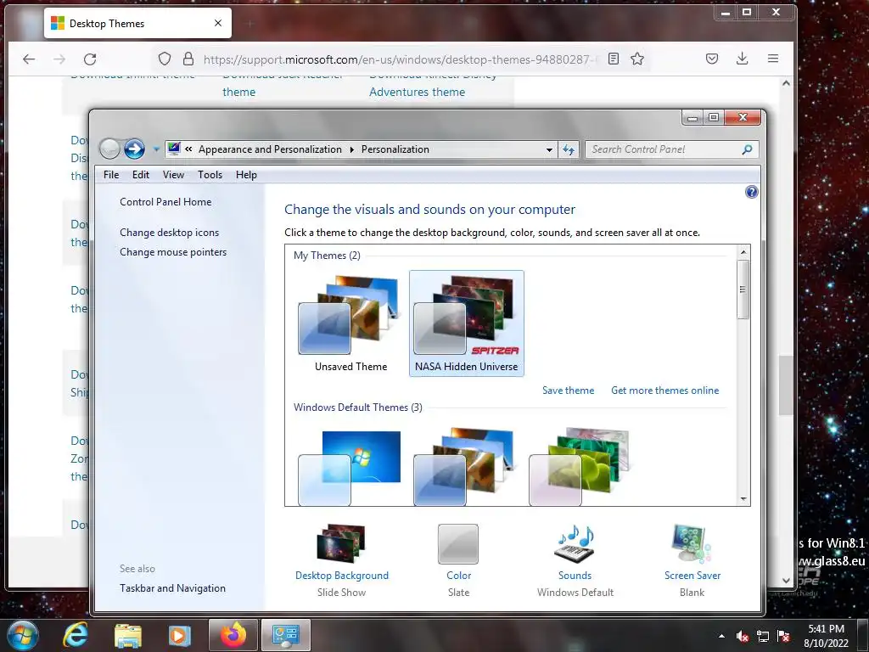Close the Desktop Themes tab
The image size is (869, 652).
218,23
